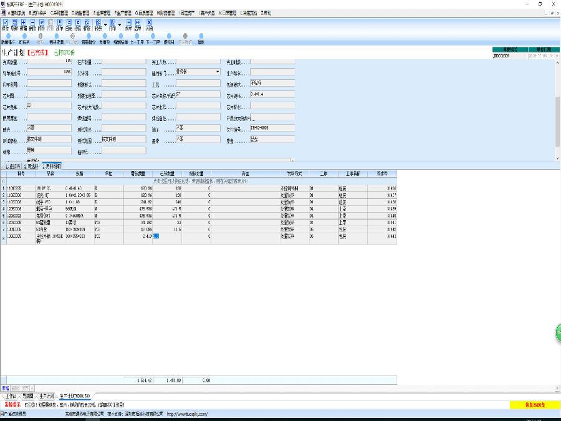
Task: Select the row with serial number 31439
Action: pos(199,209)
